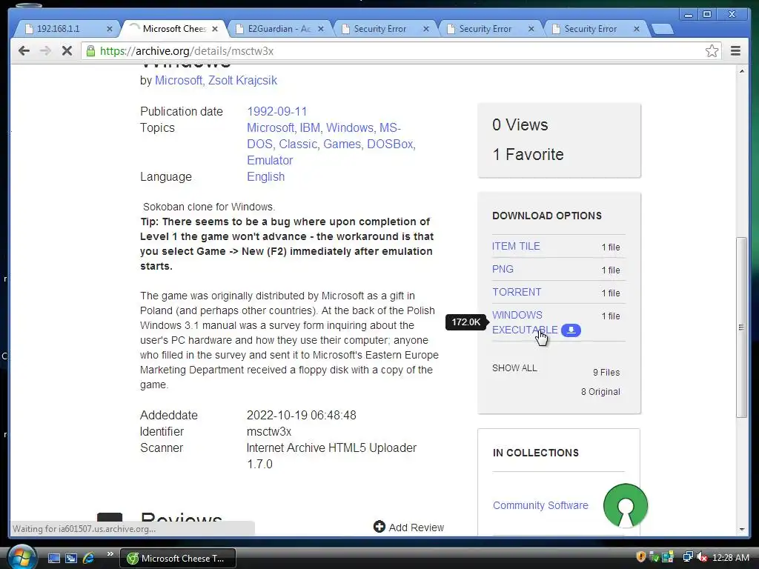Image resolution: width=759 pixels, height=569 pixels.
Task: Click the 0 Views count
Action: (520, 124)
